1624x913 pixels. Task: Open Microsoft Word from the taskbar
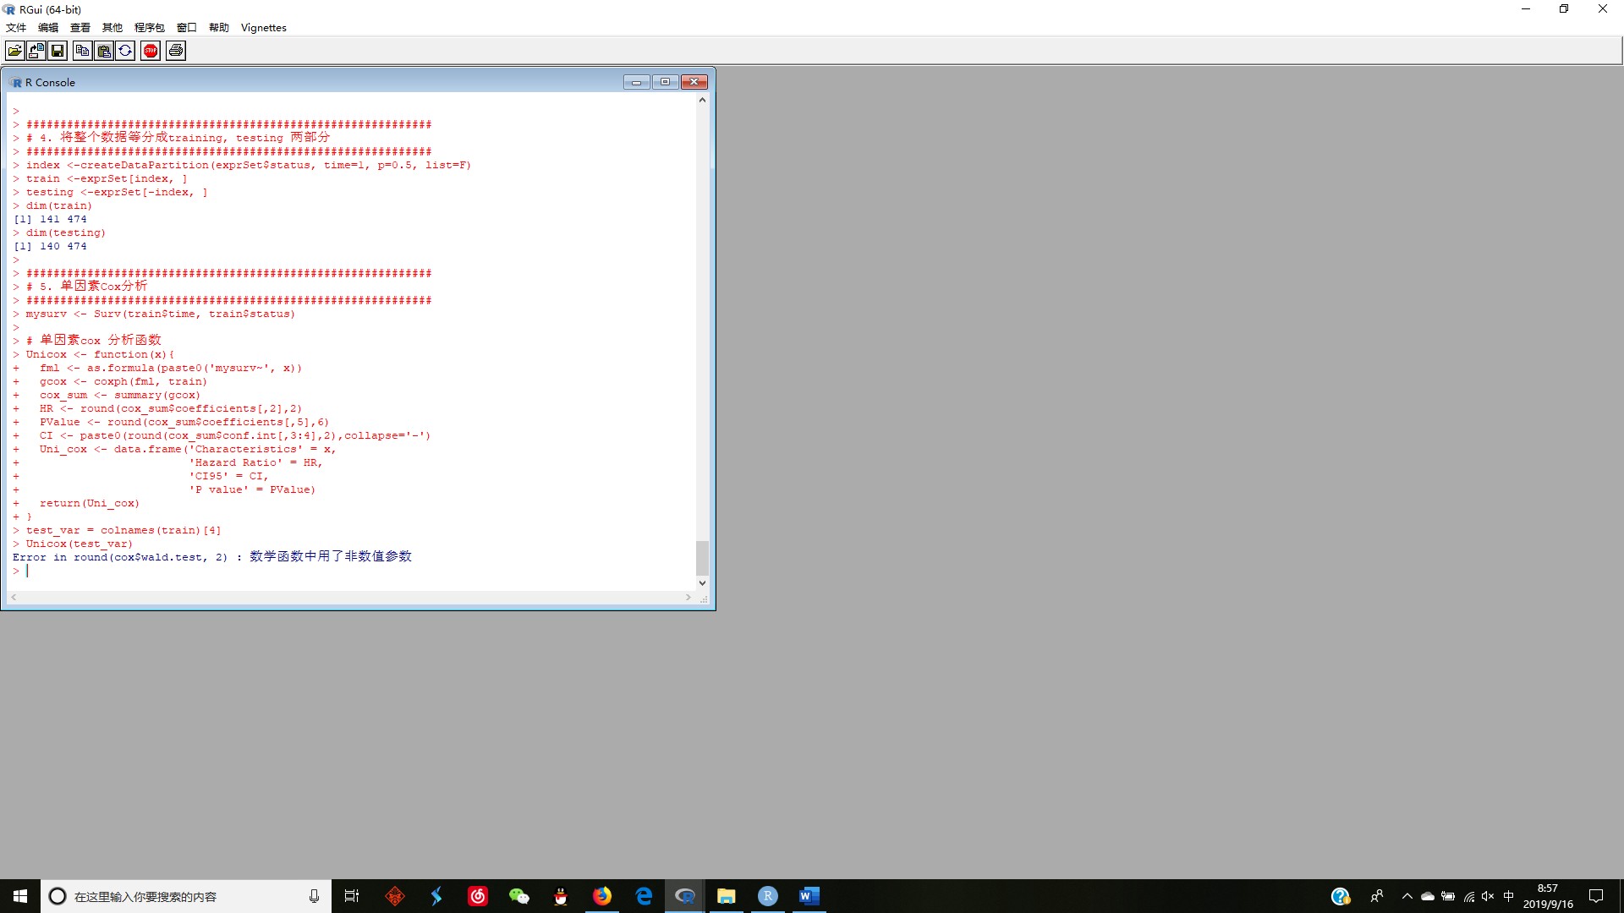point(809,896)
